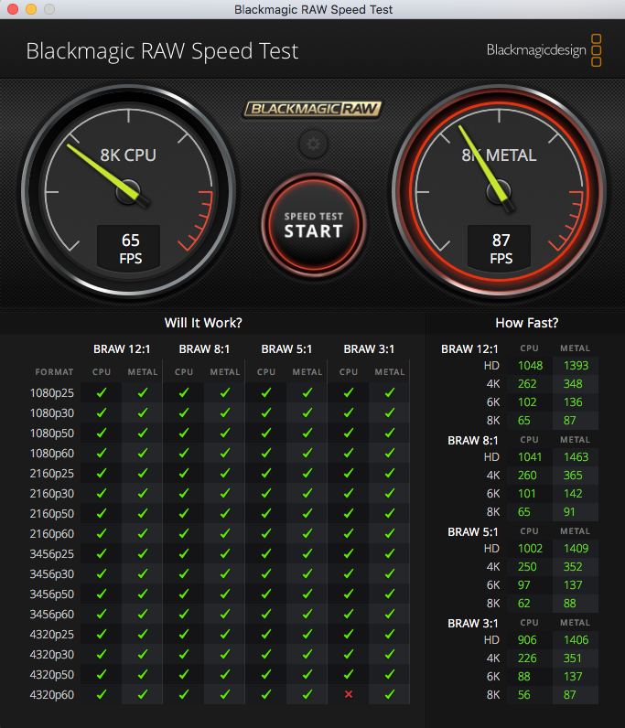Click the 2160p25 format row label

(x=52, y=474)
